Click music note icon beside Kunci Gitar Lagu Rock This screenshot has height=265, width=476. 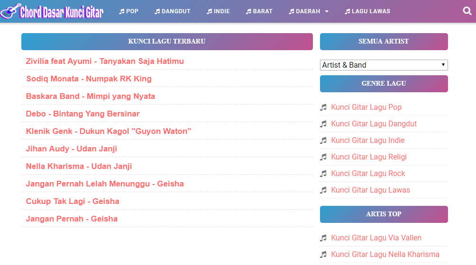click(x=323, y=174)
